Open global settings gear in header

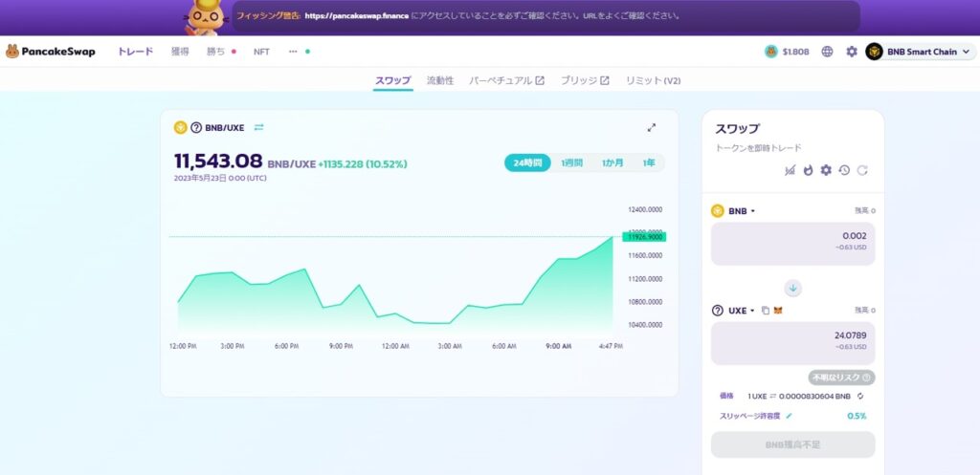pos(852,52)
